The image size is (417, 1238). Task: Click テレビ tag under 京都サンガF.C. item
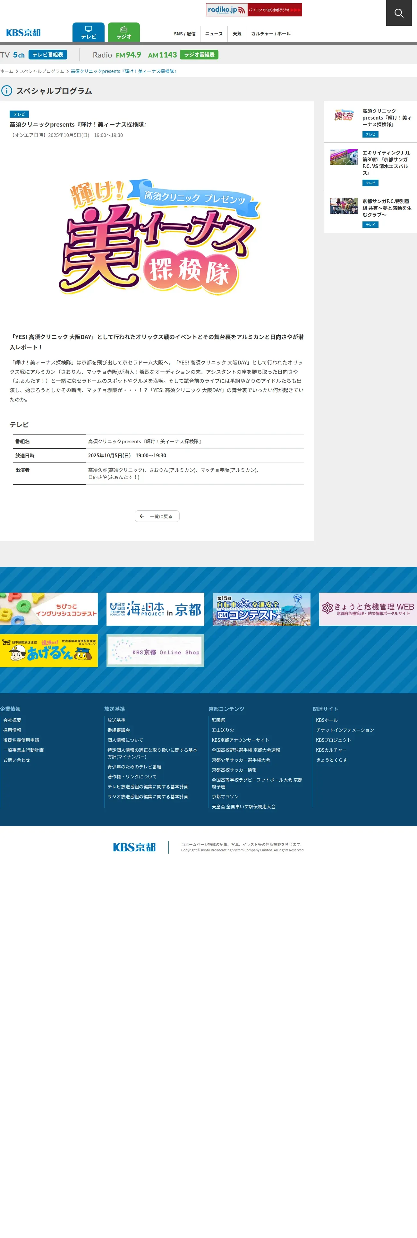pyautogui.click(x=370, y=225)
